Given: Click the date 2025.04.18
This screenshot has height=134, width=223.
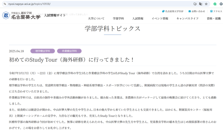Looking at the screenshot, I should (16, 51).
